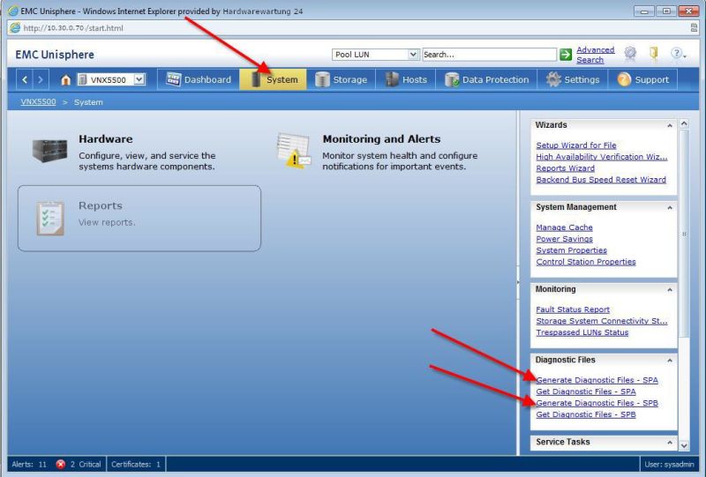This screenshot has height=477, width=706.
Task: Collapse the System Management panel
Action: point(670,207)
